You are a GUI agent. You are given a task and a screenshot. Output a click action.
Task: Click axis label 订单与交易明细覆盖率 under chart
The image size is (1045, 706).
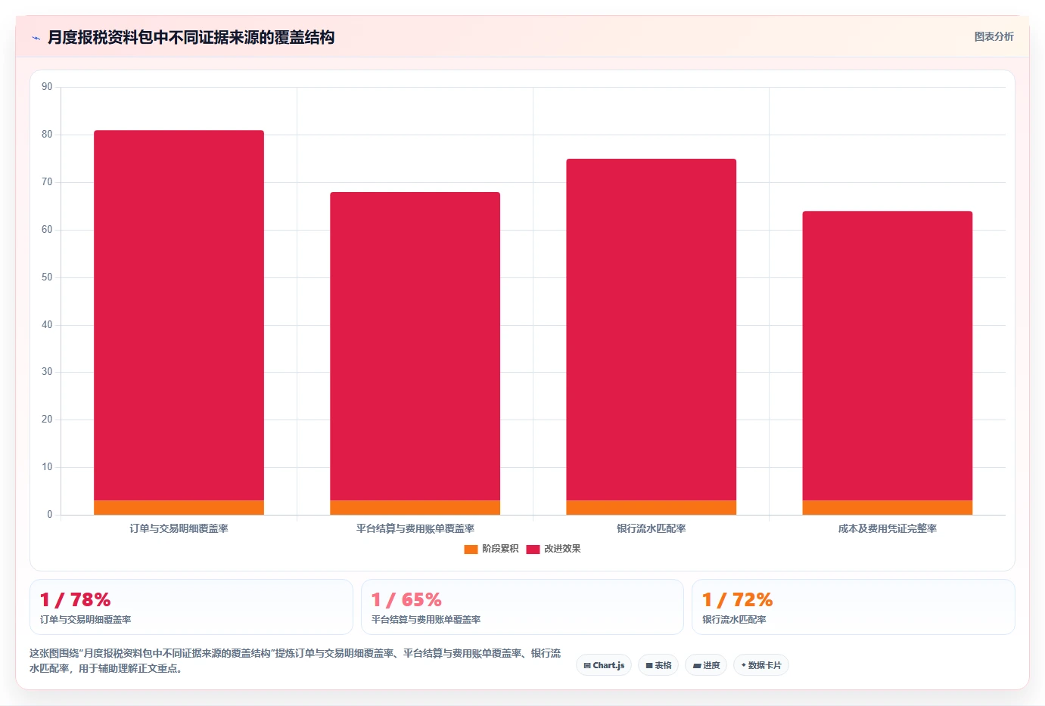[x=179, y=528]
